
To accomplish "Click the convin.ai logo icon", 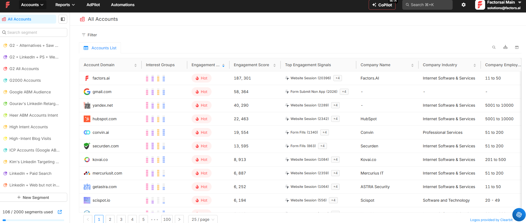I will tap(87, 132).
